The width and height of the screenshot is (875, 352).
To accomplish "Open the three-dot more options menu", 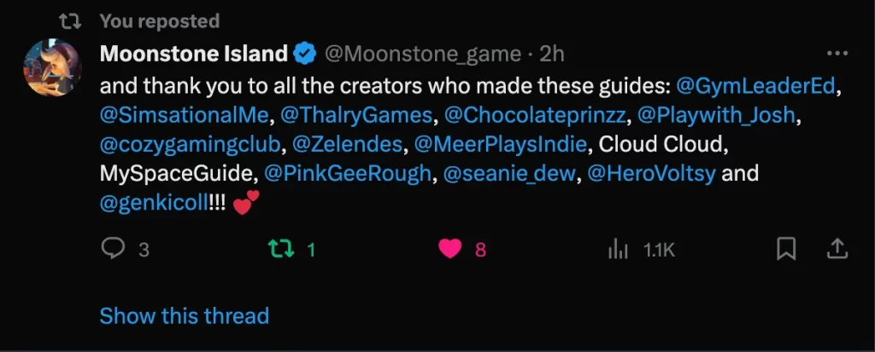I will (x=837, y=54).
